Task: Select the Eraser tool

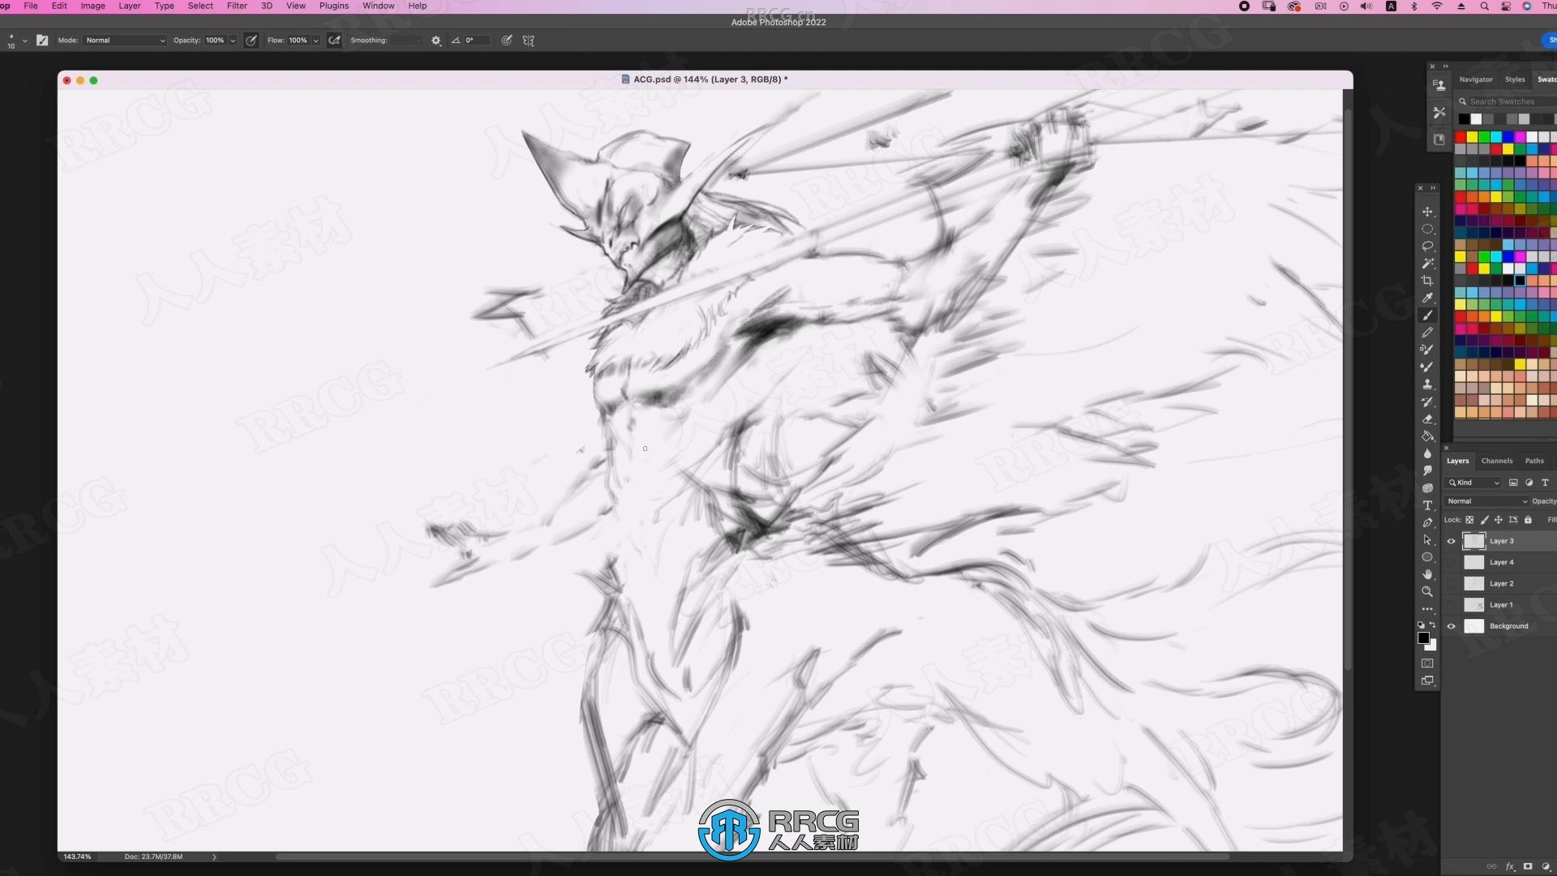Action: (x=1427, y=419)
